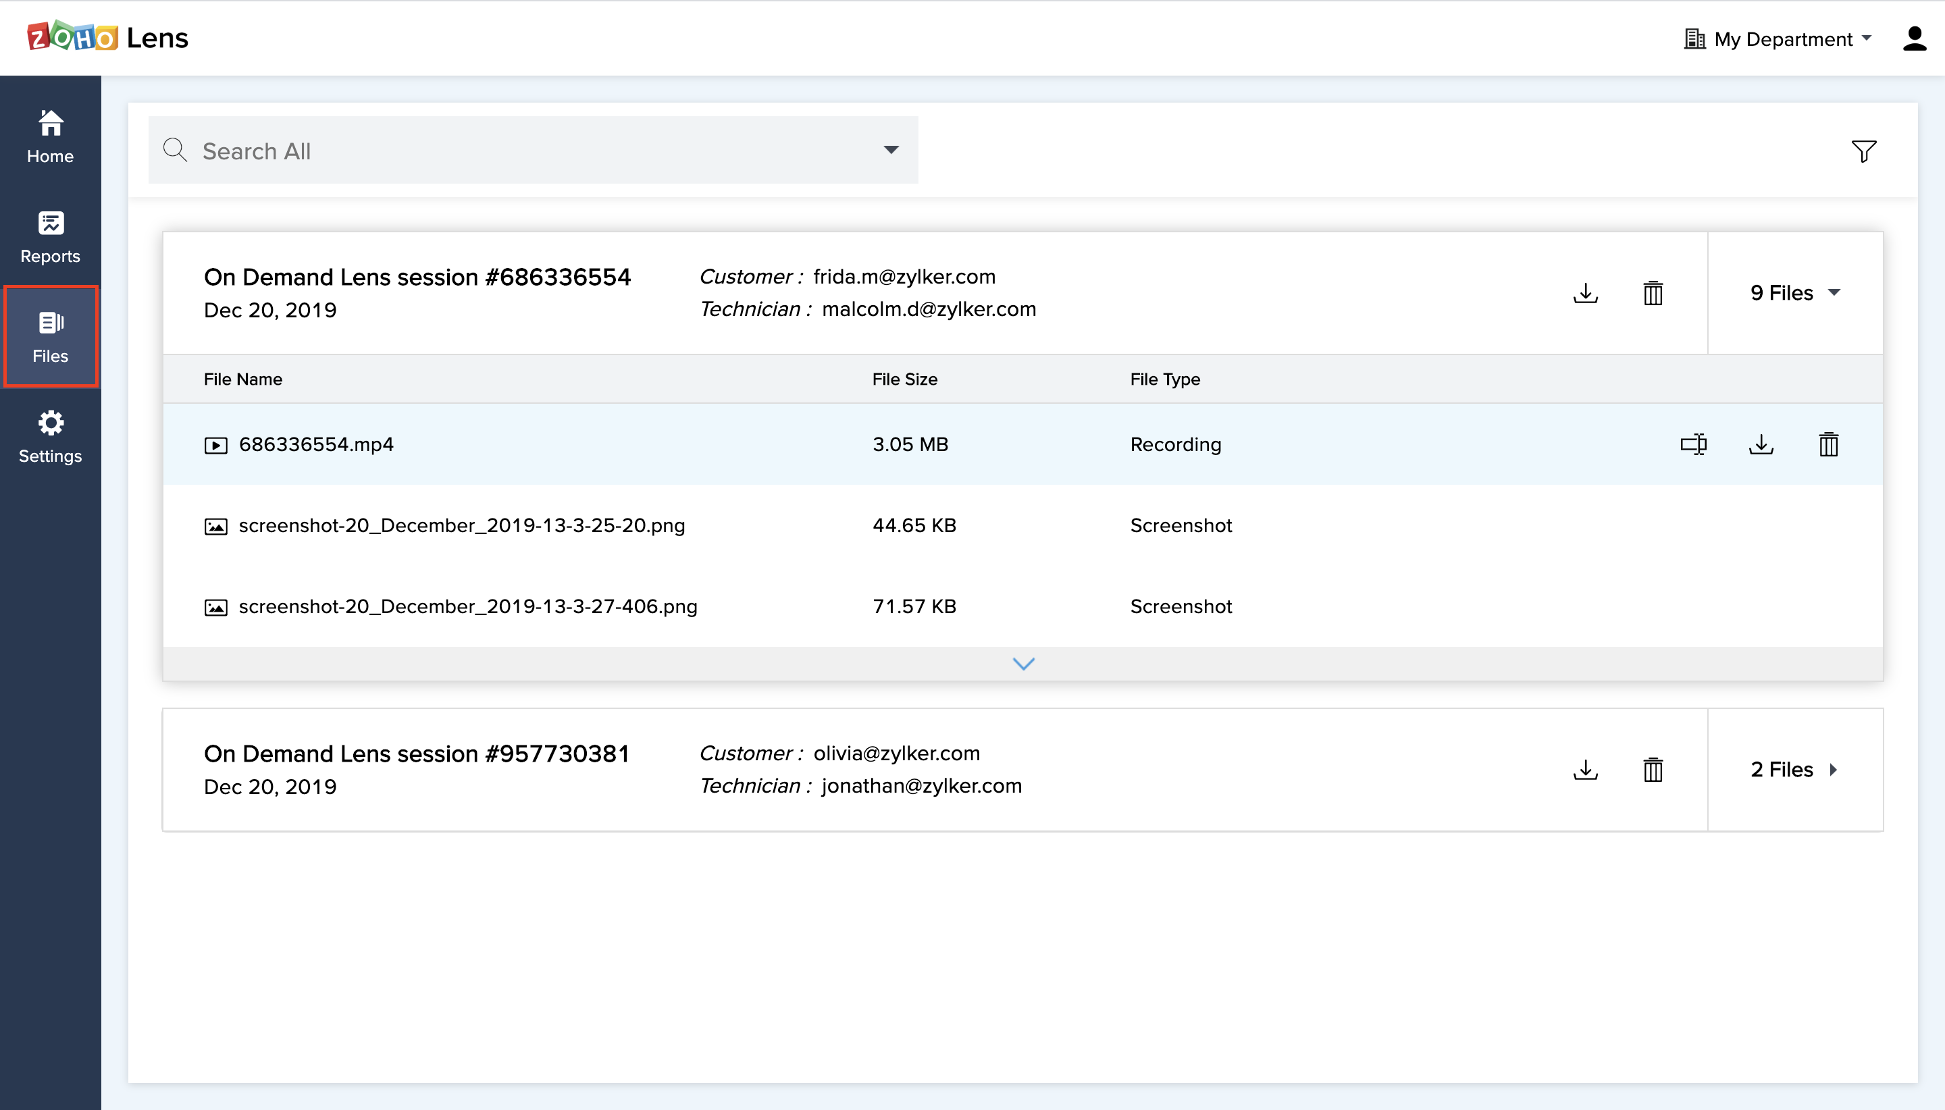Open the user profile icon
This screenshot has height=1110, width=1945.
coord(1914,38)
